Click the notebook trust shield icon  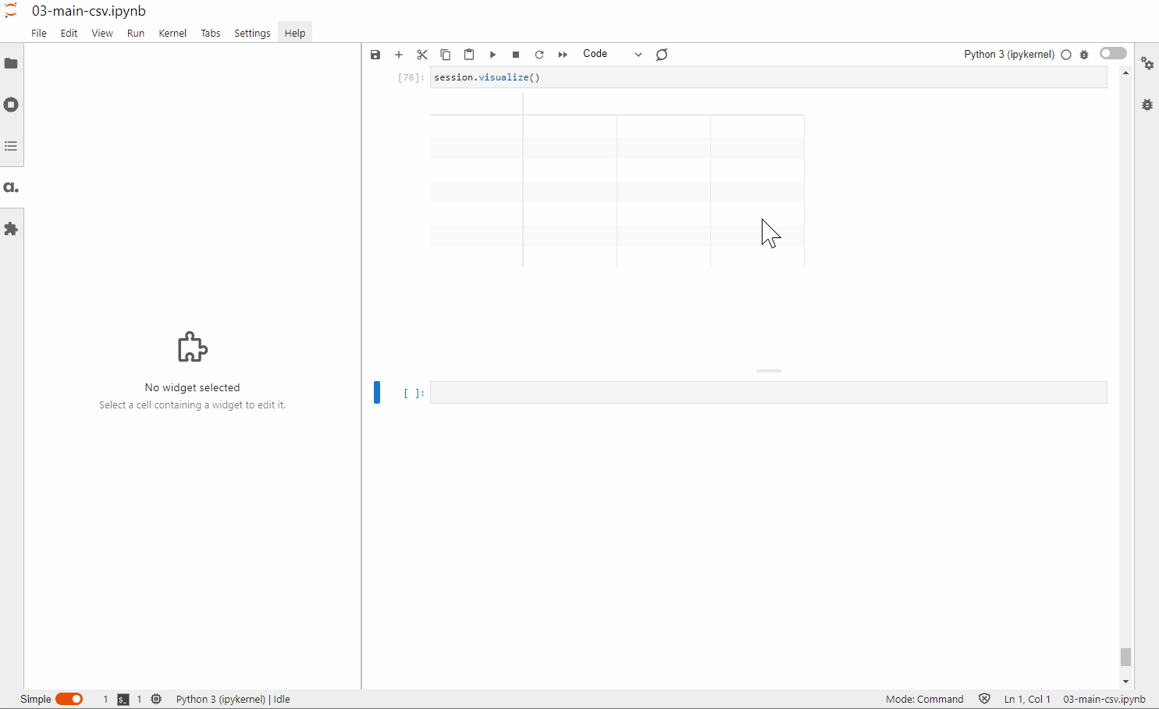(984, 699)
